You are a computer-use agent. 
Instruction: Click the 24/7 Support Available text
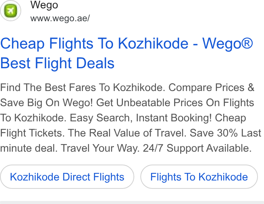(x=197, y=148)
